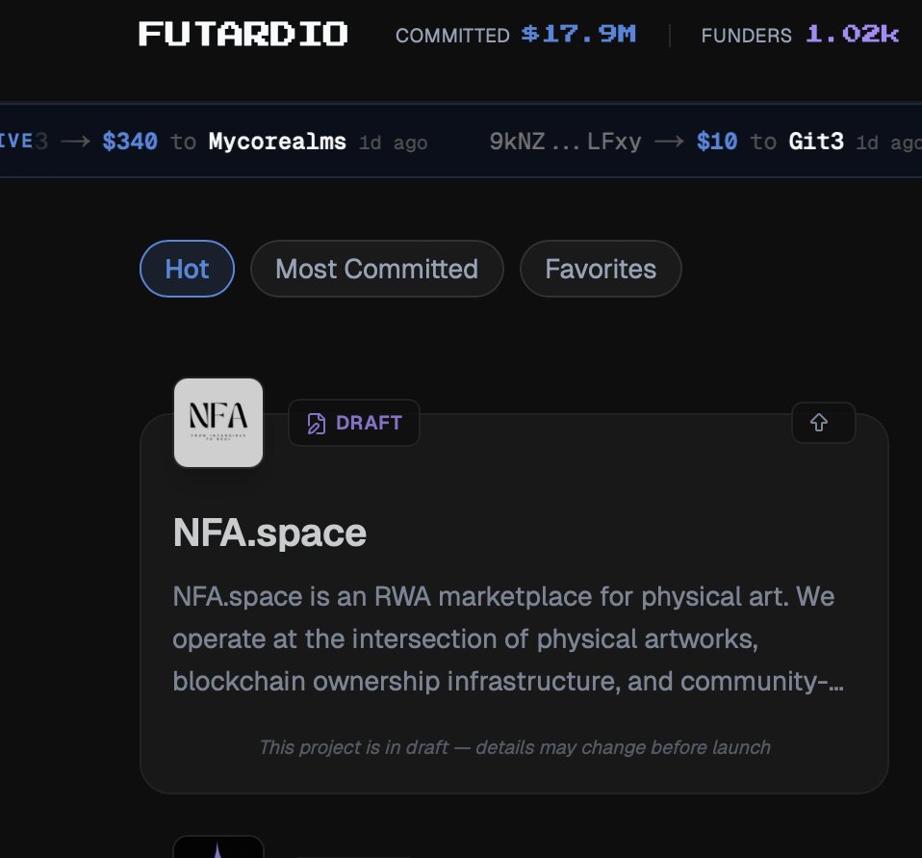Click the FUTARDIO logo
Screen dimensions: 922x858
coord(243,34)
